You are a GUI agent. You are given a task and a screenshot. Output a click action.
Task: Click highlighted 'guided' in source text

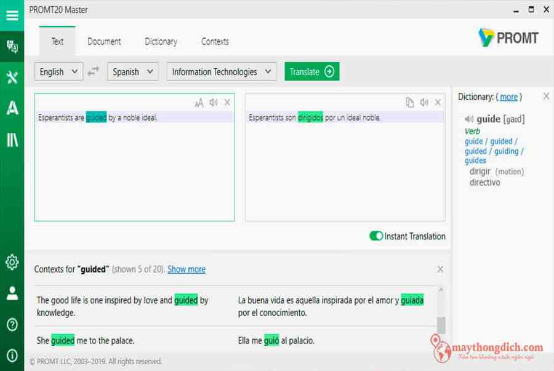coord(96,118)
